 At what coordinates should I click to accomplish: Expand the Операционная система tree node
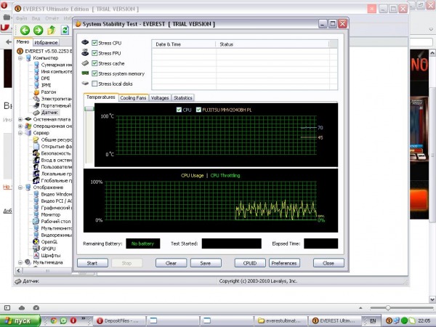click(20, 126)
